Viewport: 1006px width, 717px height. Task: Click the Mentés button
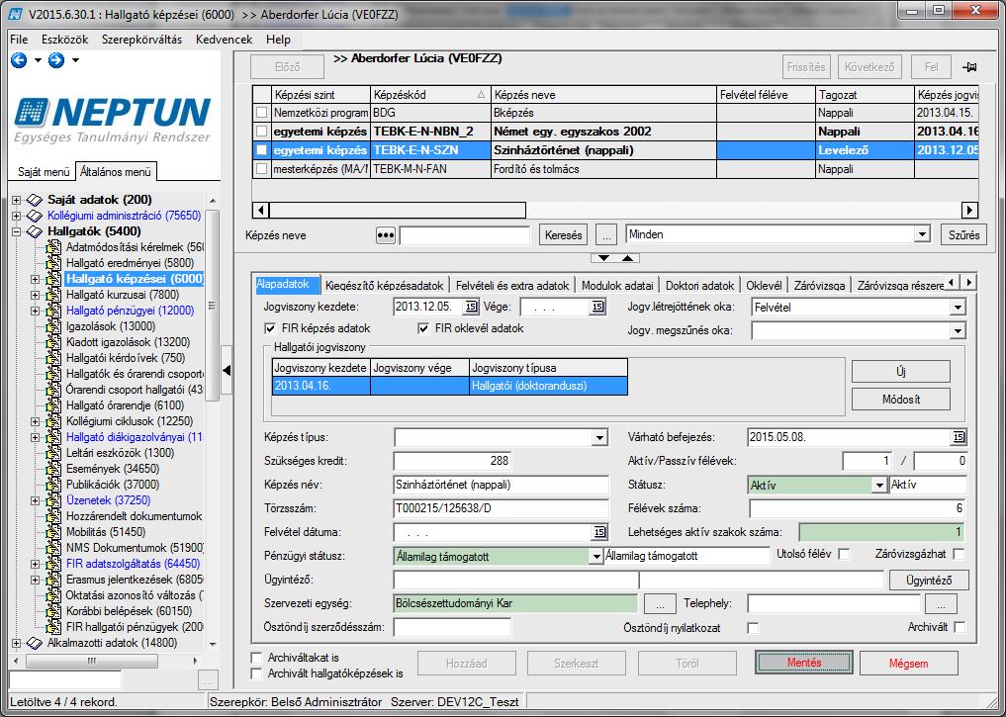804,663
